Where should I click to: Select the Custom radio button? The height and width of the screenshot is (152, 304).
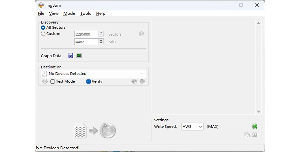point(43,34)
